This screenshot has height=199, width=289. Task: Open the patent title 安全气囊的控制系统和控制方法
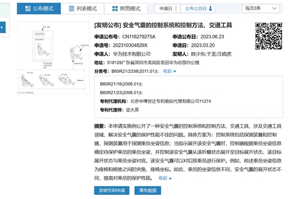point(163,25)
